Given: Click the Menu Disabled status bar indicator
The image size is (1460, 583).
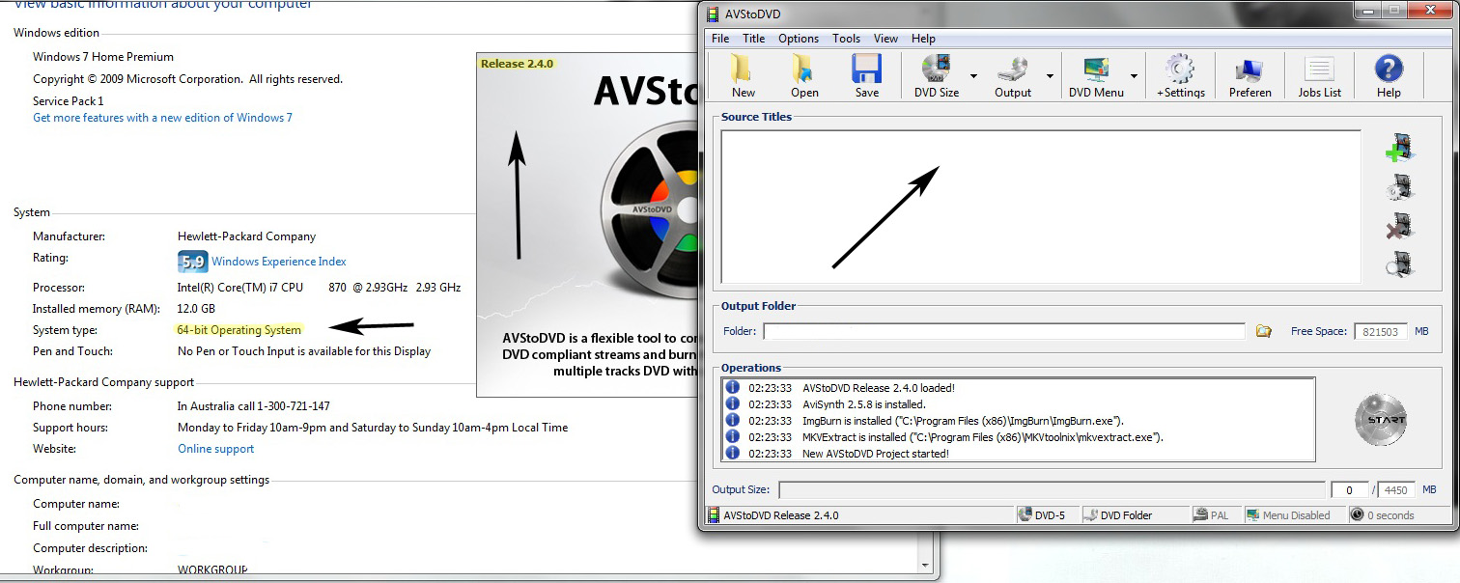Looking at the screenshot, I should (1294, 515).
